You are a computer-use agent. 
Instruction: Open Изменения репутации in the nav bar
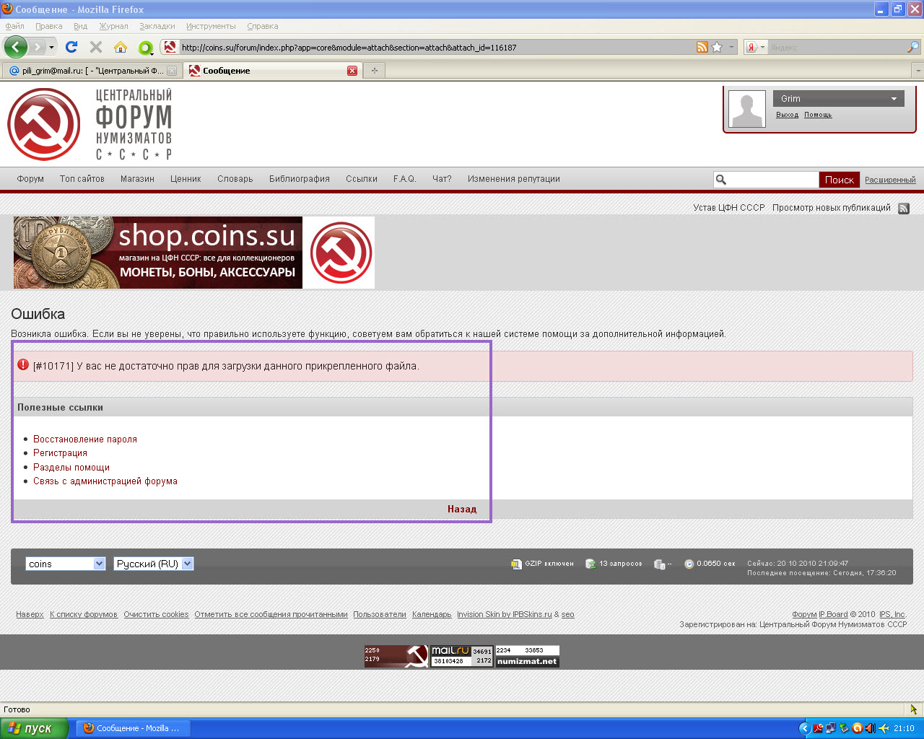tap(514, 179)
